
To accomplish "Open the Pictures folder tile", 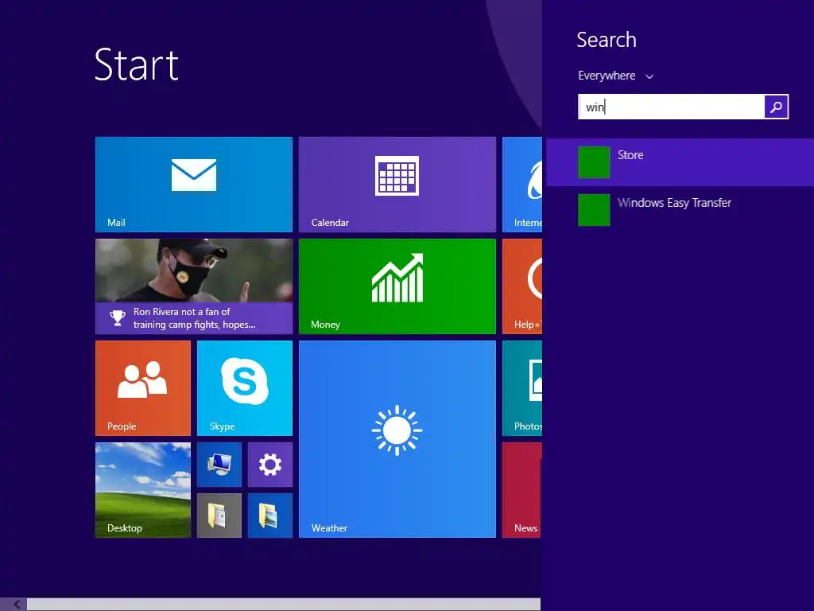I will (270, 516).
